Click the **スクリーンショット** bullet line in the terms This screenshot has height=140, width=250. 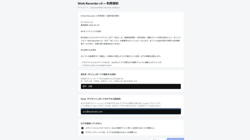121,62
